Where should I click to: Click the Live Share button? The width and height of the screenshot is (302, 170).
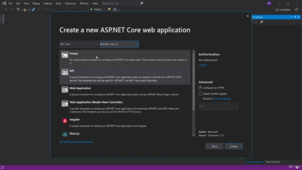[283, 9]
